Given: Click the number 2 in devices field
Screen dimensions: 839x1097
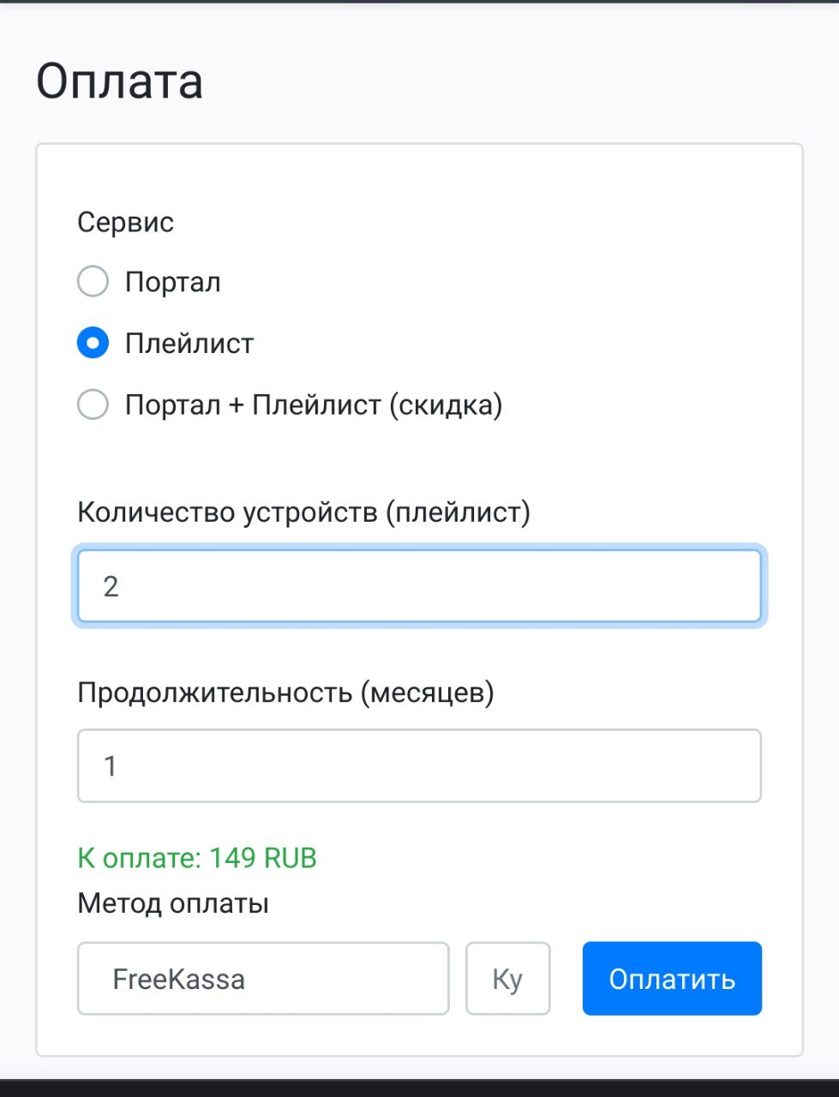Looking at the screenshot, I should click(x=111, y=586).
